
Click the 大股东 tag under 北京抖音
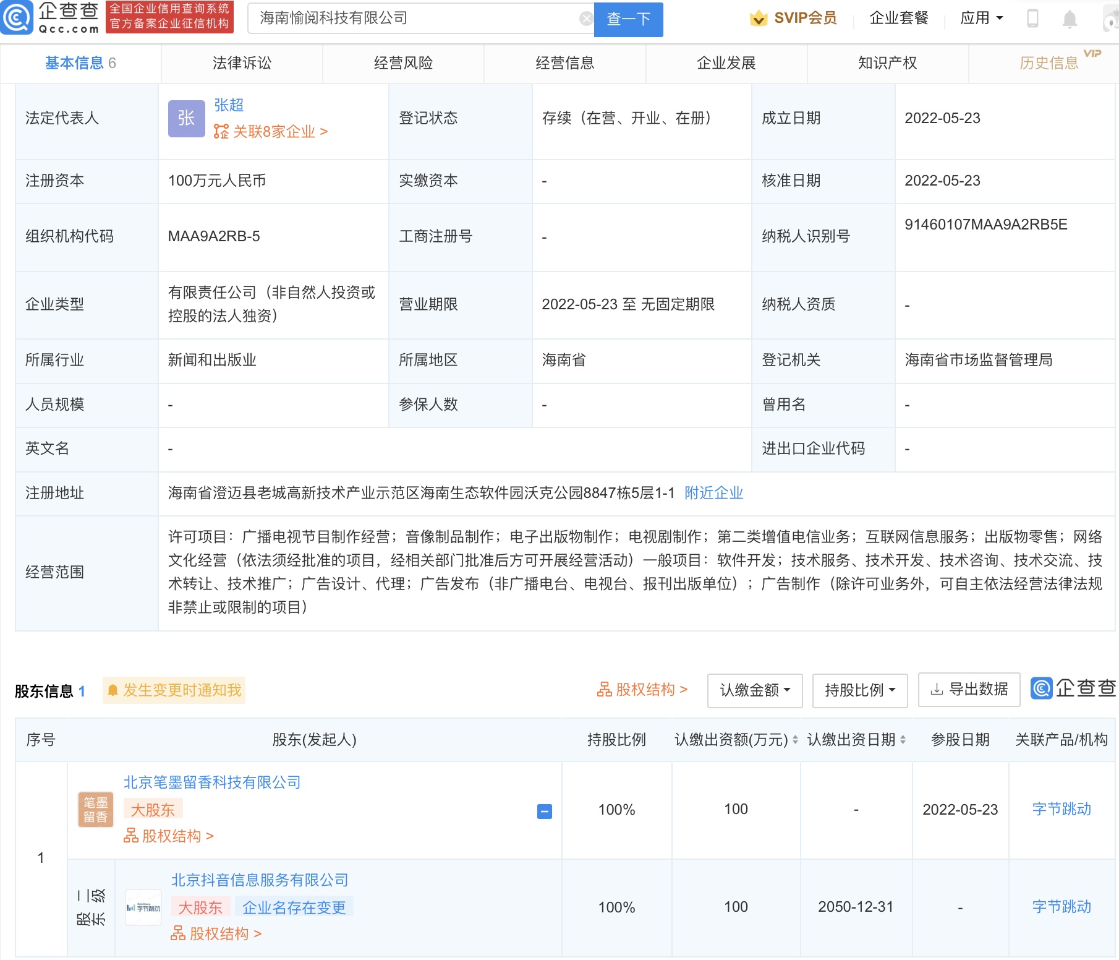pyautogui.click(x=200, y=907)
